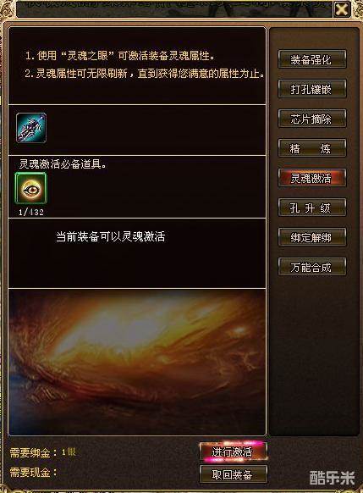This screenshot has height=493, width=363.
Task: Open the 绑定解绑 tab
Action: (312, 237)
